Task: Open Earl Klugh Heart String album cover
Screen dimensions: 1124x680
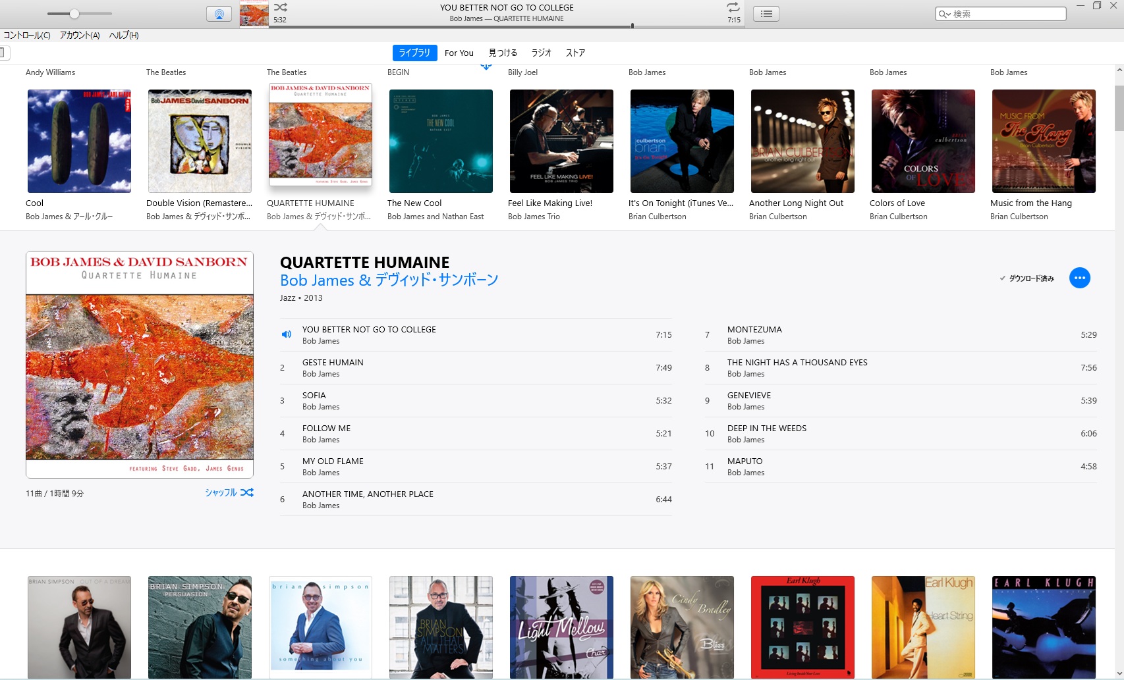Action: click(923, 627)
